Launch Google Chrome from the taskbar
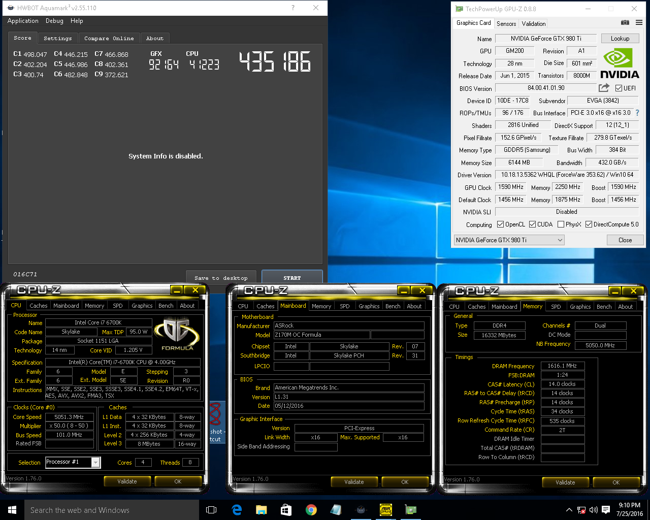The image size is (650, 520). (311, 510)
